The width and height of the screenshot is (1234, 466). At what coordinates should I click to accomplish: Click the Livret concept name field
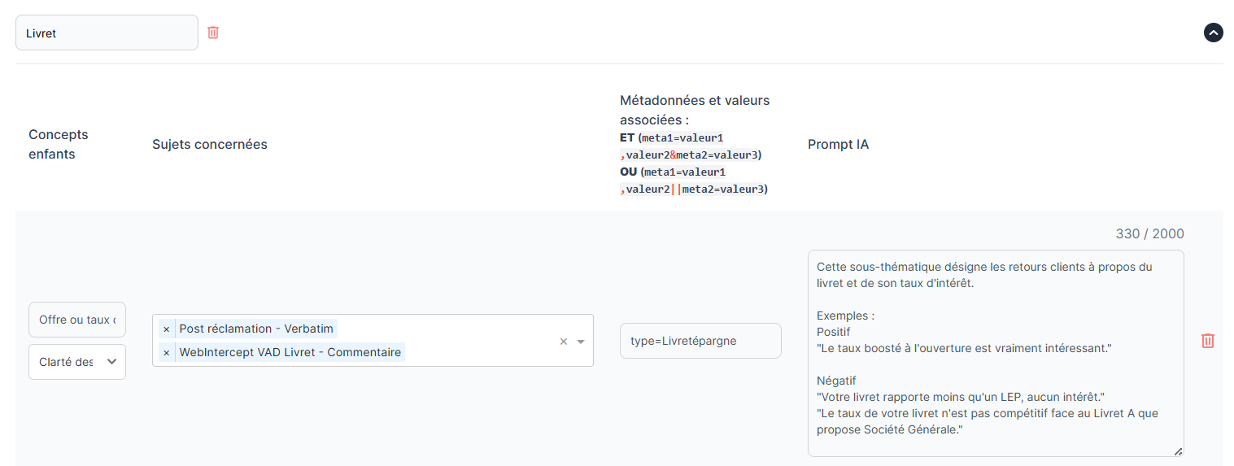[x=107, y=33]
